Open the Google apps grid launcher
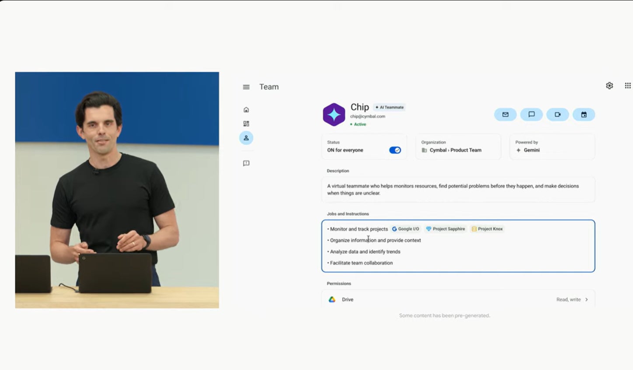The image size is (633, 370). [x=627, y=85]
